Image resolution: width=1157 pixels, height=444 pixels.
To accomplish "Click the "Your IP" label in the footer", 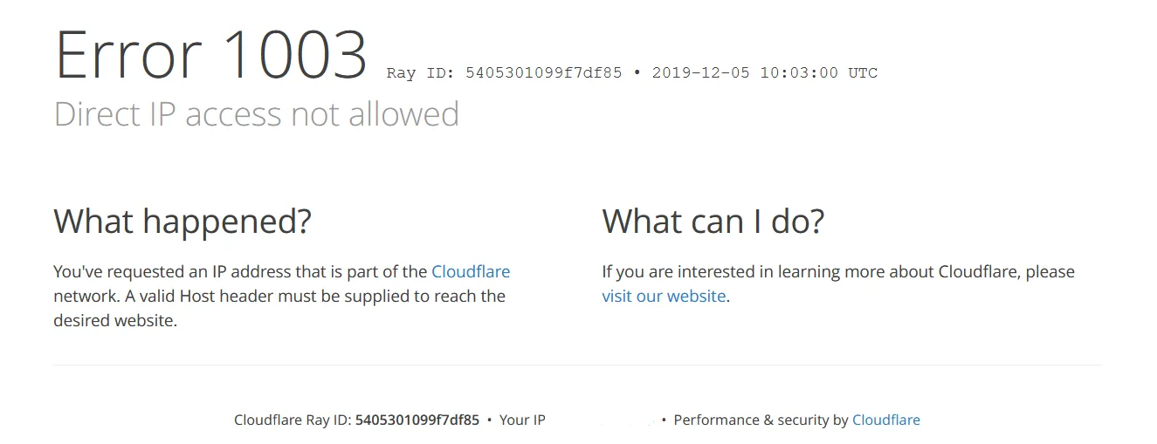I will [x=522, y=420].
